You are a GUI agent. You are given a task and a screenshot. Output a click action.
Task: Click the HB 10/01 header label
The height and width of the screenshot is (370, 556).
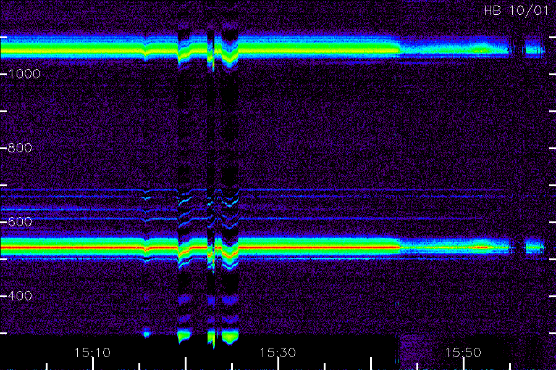(x=516, y=10)
